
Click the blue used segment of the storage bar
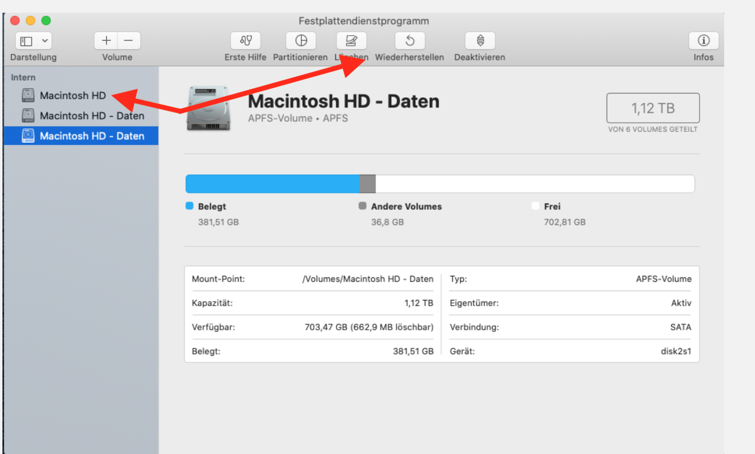point(272,184)
